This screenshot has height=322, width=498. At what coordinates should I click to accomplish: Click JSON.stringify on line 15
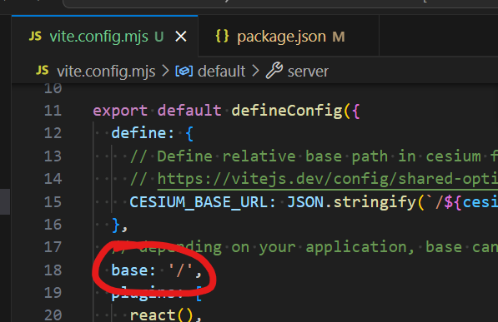pos(351,202)
